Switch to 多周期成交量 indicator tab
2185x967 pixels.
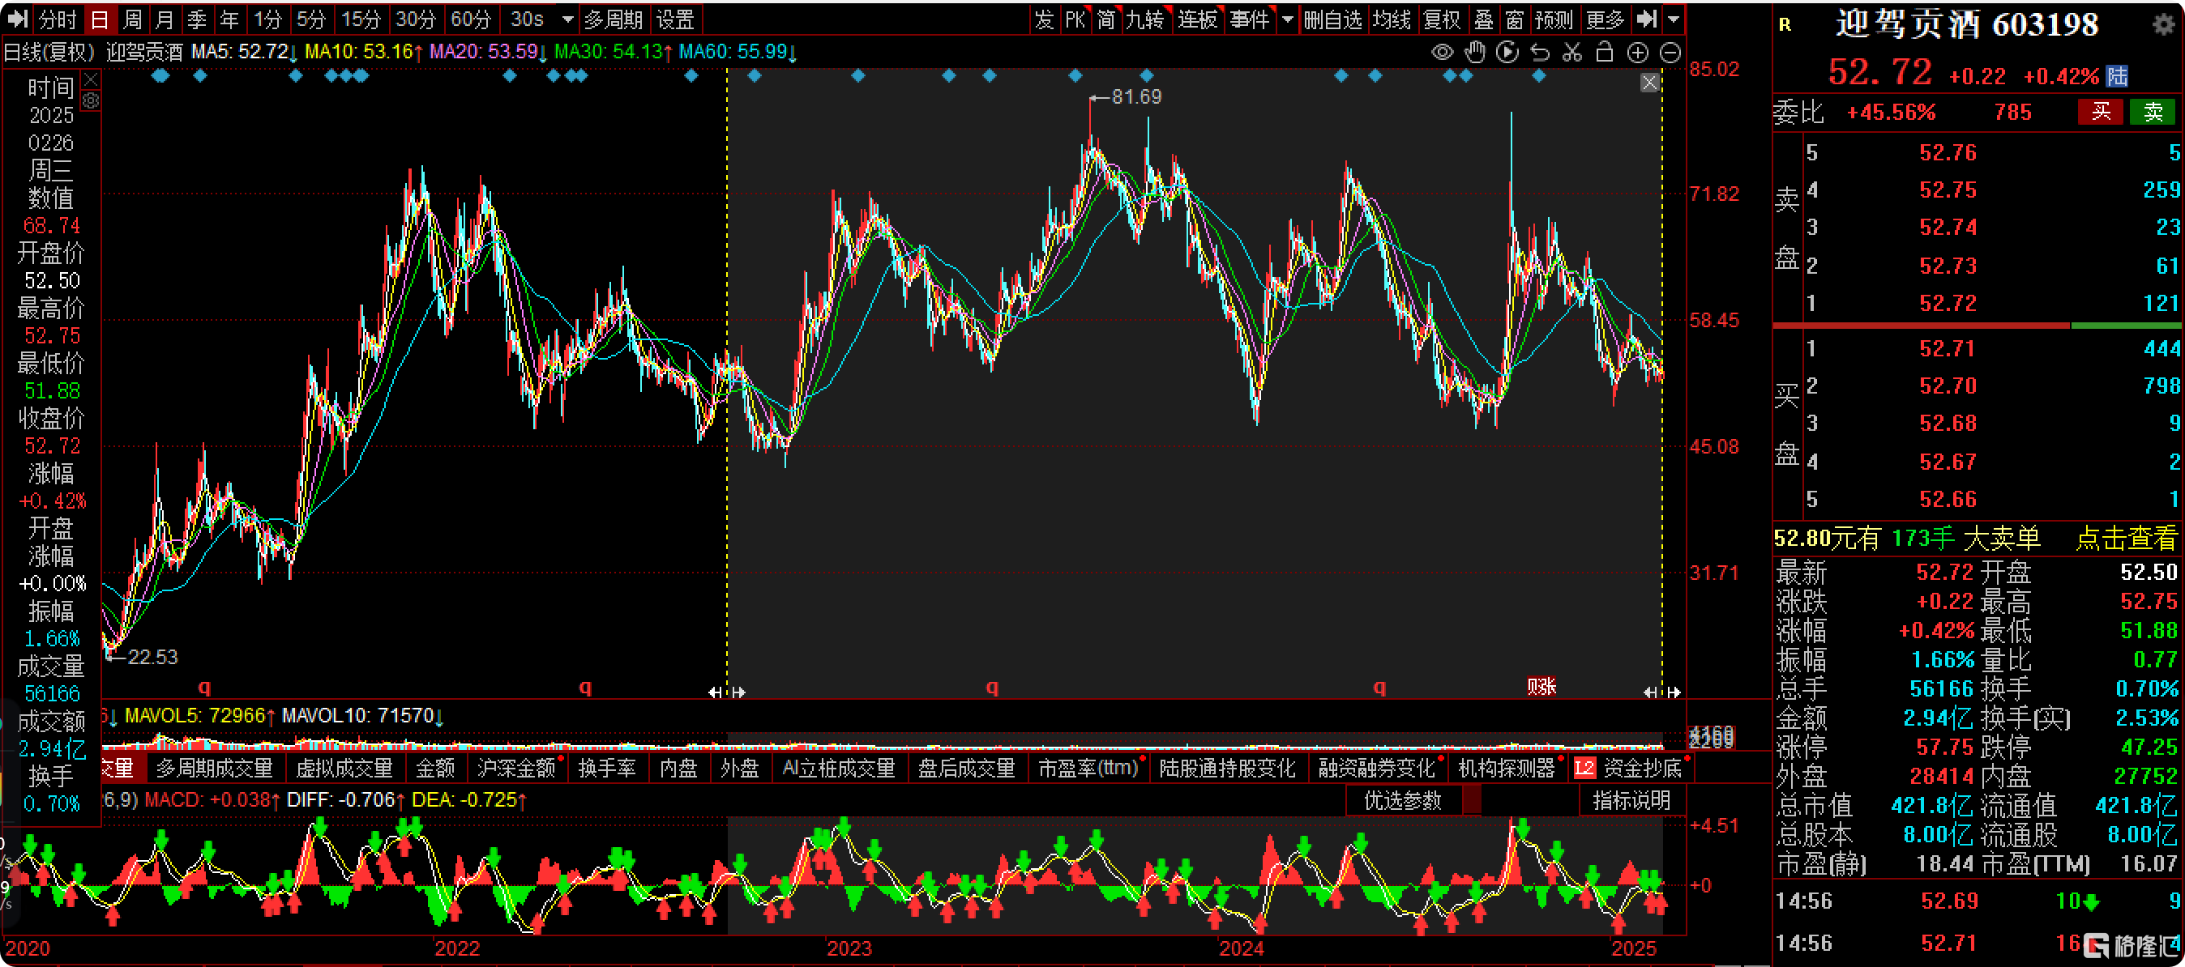(214, 768)
